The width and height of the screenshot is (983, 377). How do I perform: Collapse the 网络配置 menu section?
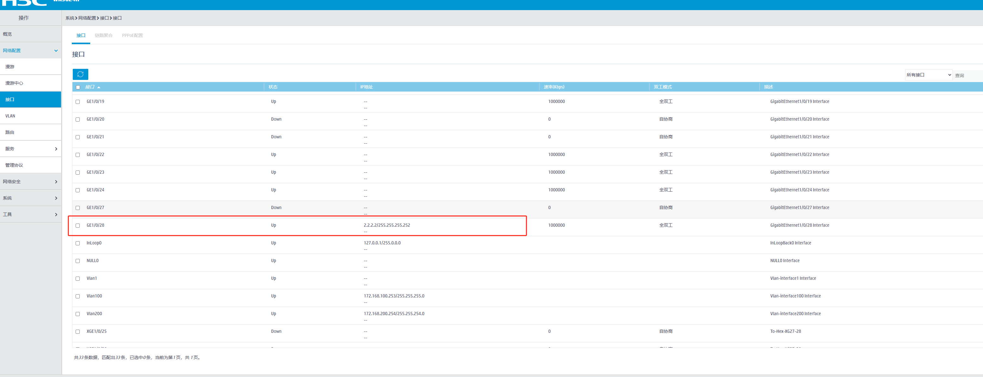[x=56, y=51]
